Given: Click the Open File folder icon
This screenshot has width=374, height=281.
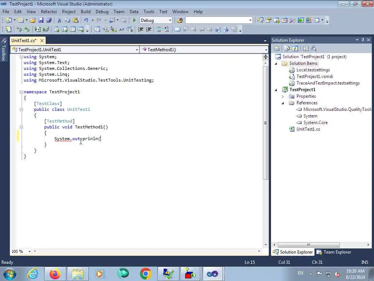Looking at the screenshot, I should tap(33, 20).
